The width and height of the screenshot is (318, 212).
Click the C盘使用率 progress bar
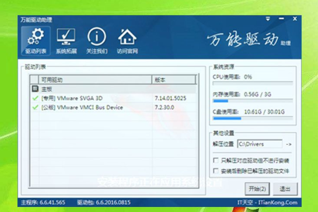[x=253, y=118]
